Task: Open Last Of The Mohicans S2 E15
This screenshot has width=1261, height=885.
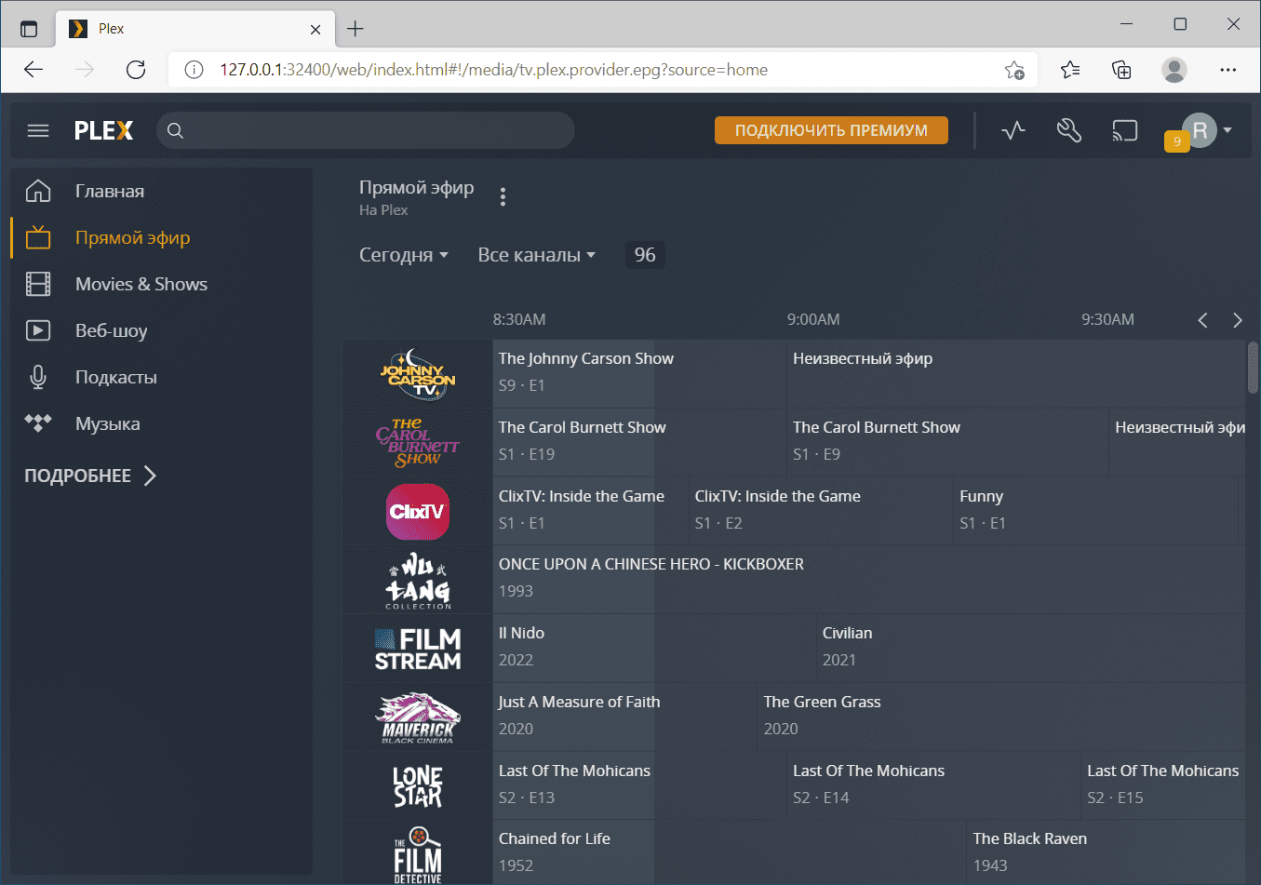Action: (x=1163, y=785)
